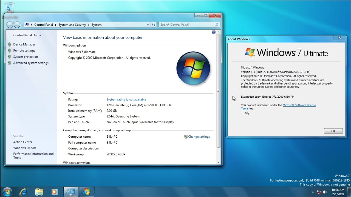Image resolution: width=351 pixels, height=197 pixels.
Task: Open Remote settings link
Action: coord(24,51)
